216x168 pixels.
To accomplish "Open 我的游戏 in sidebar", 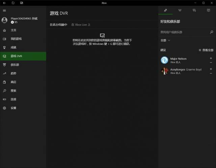I will point(23,39).
